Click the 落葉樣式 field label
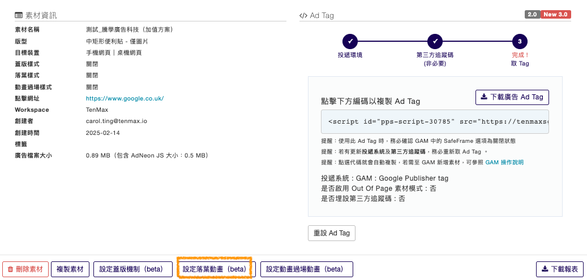This screenshot has width=587, height=280. coord(27,76)
